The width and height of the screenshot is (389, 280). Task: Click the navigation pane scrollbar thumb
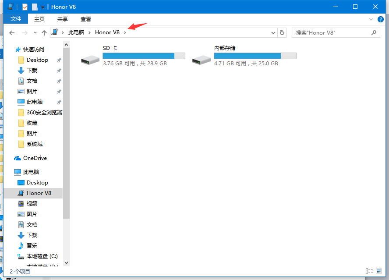click(x=66, y=133)
